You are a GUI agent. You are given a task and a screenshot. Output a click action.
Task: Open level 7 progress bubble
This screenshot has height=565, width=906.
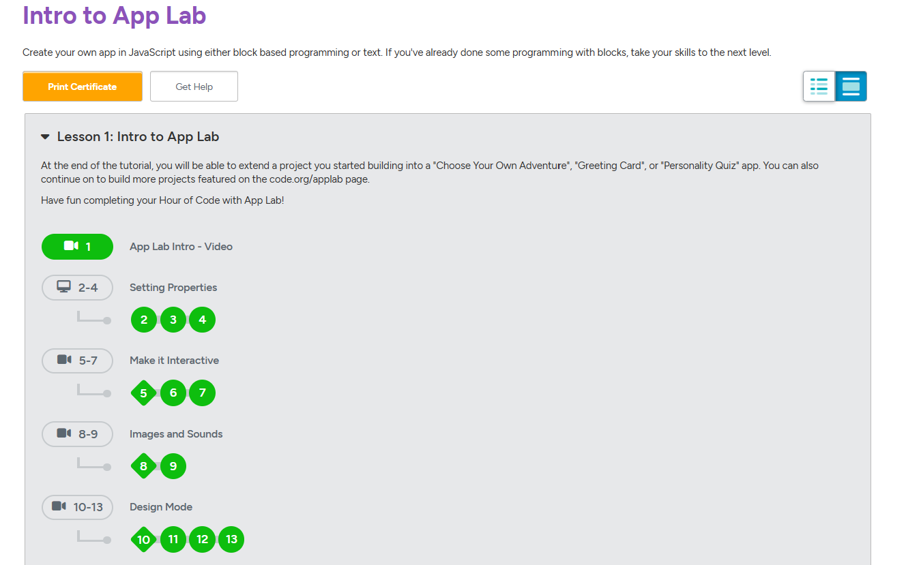coord(203,393)
